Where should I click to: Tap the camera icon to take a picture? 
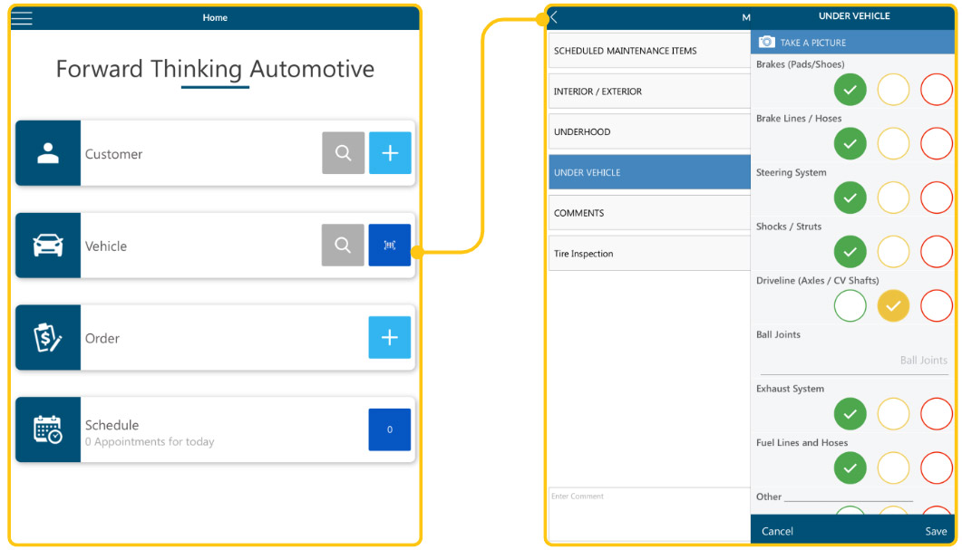tap(769, 42)
